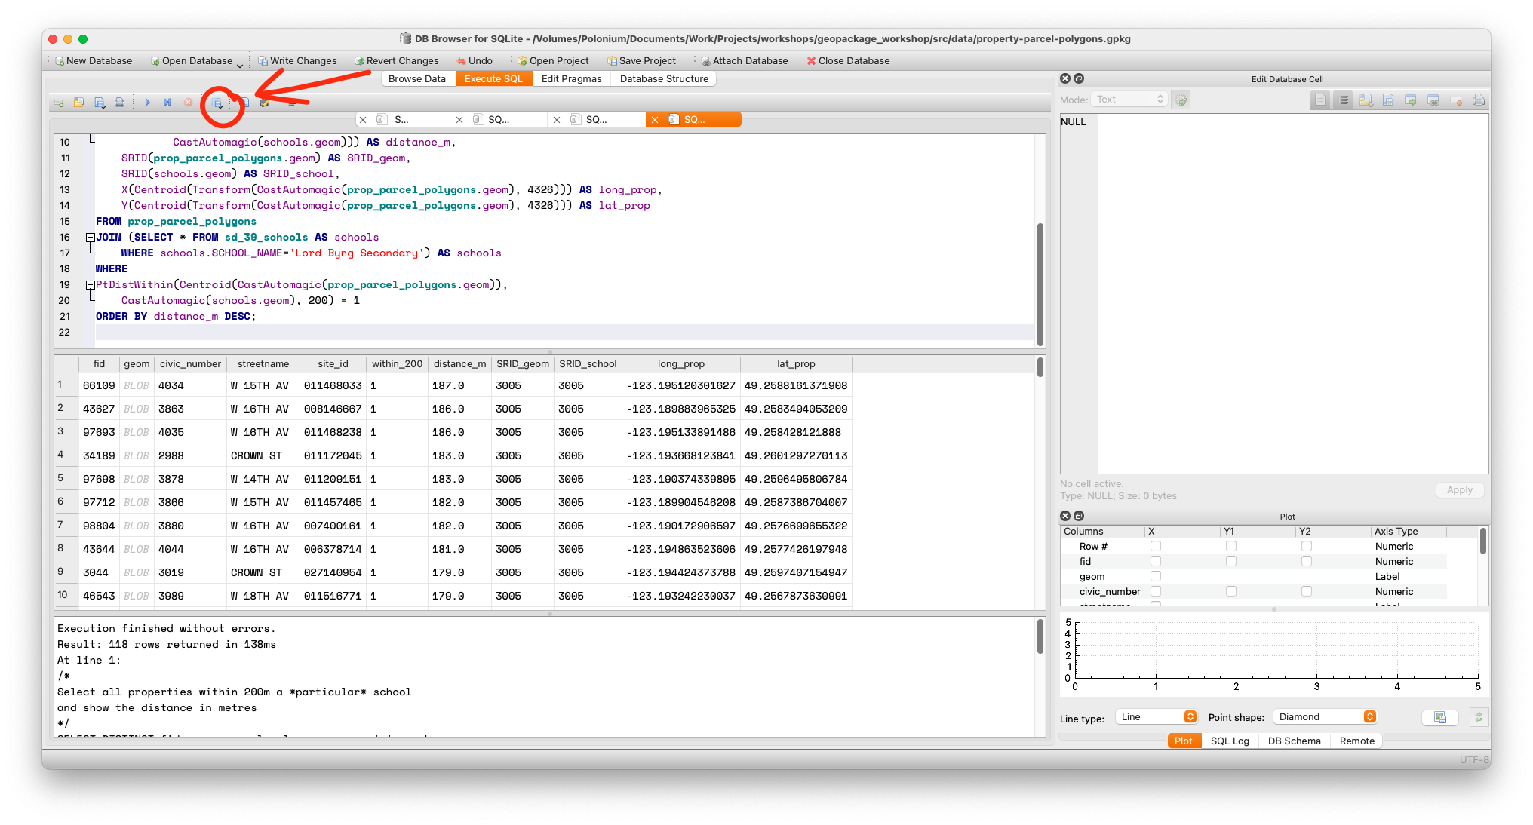This screenshot has height=825, width=1533.
Task: Click the Stop execution icon
Action: point(189,103)
